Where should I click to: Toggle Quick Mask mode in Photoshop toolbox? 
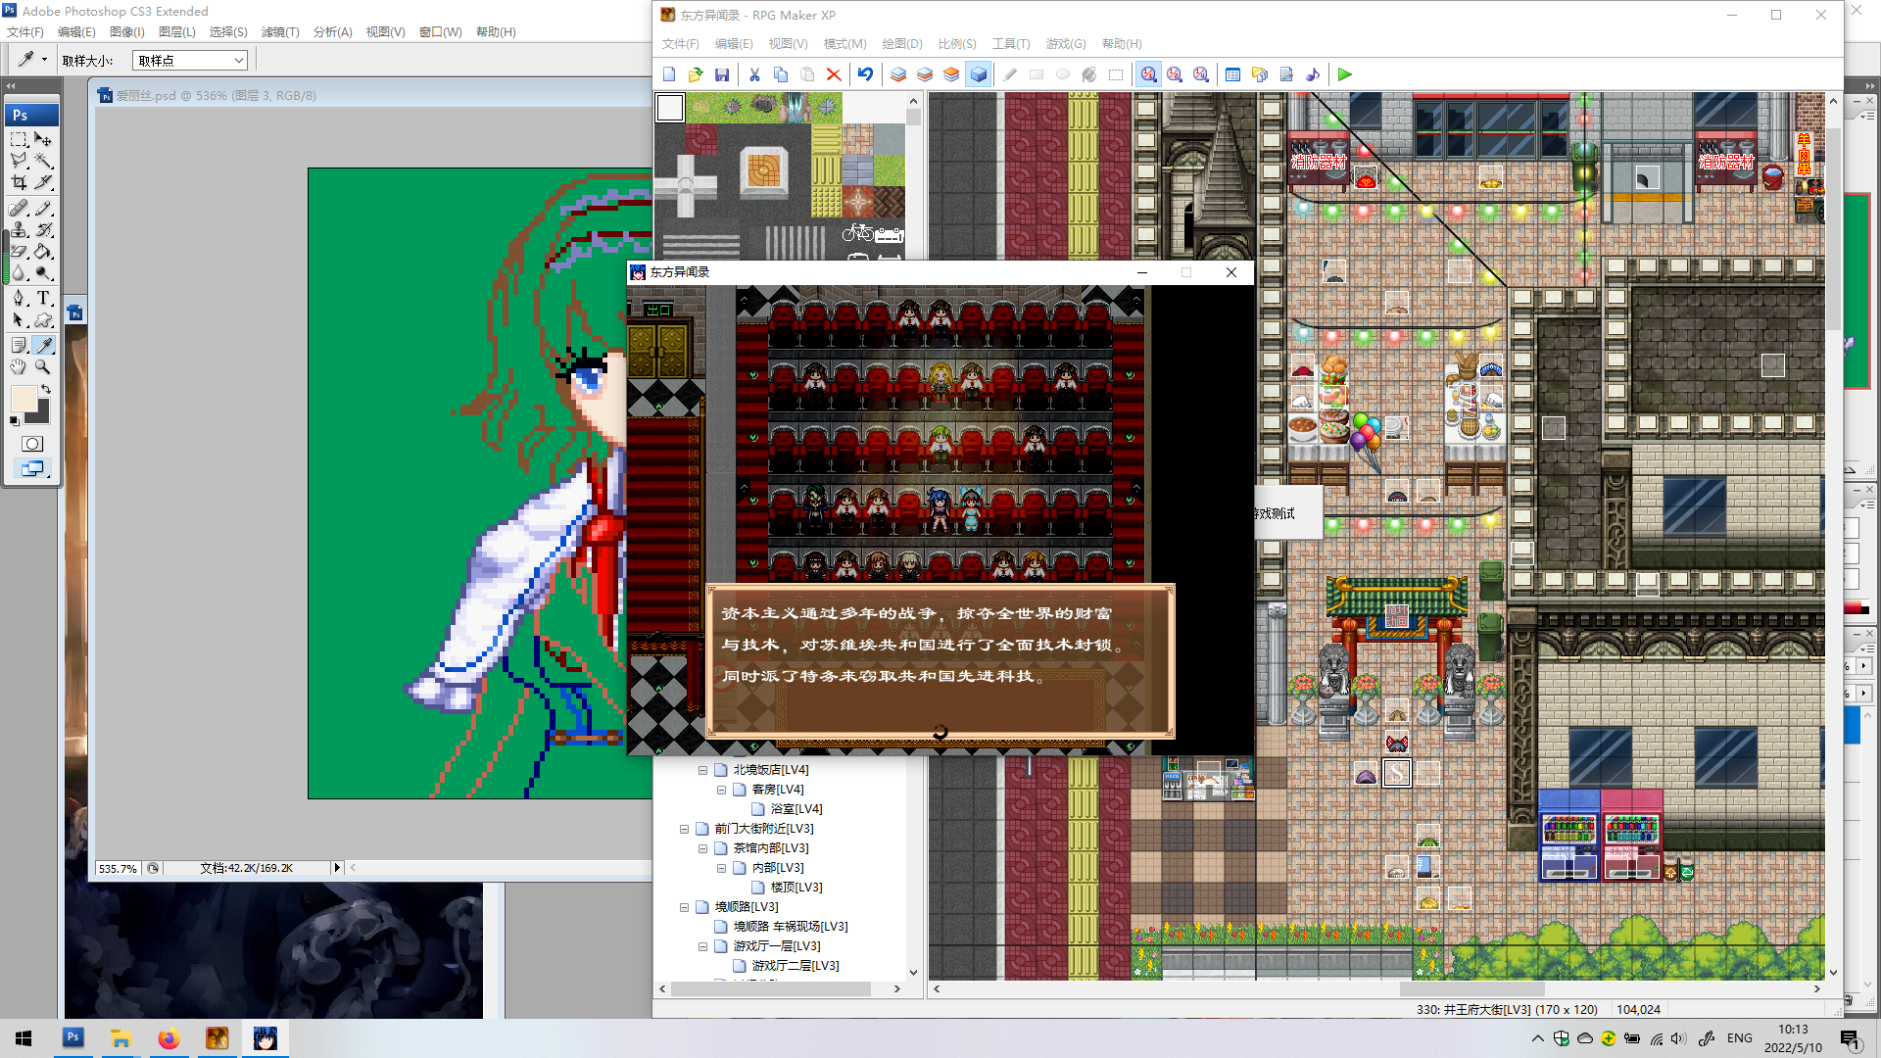(x=31, y=444)
